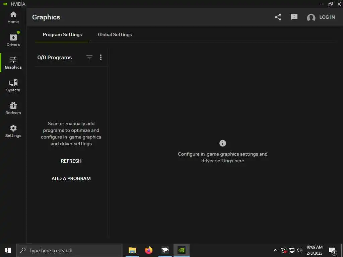Open the programs filter icon
The height and width of the screenshot is (257, 343).
tap(89, 57)
